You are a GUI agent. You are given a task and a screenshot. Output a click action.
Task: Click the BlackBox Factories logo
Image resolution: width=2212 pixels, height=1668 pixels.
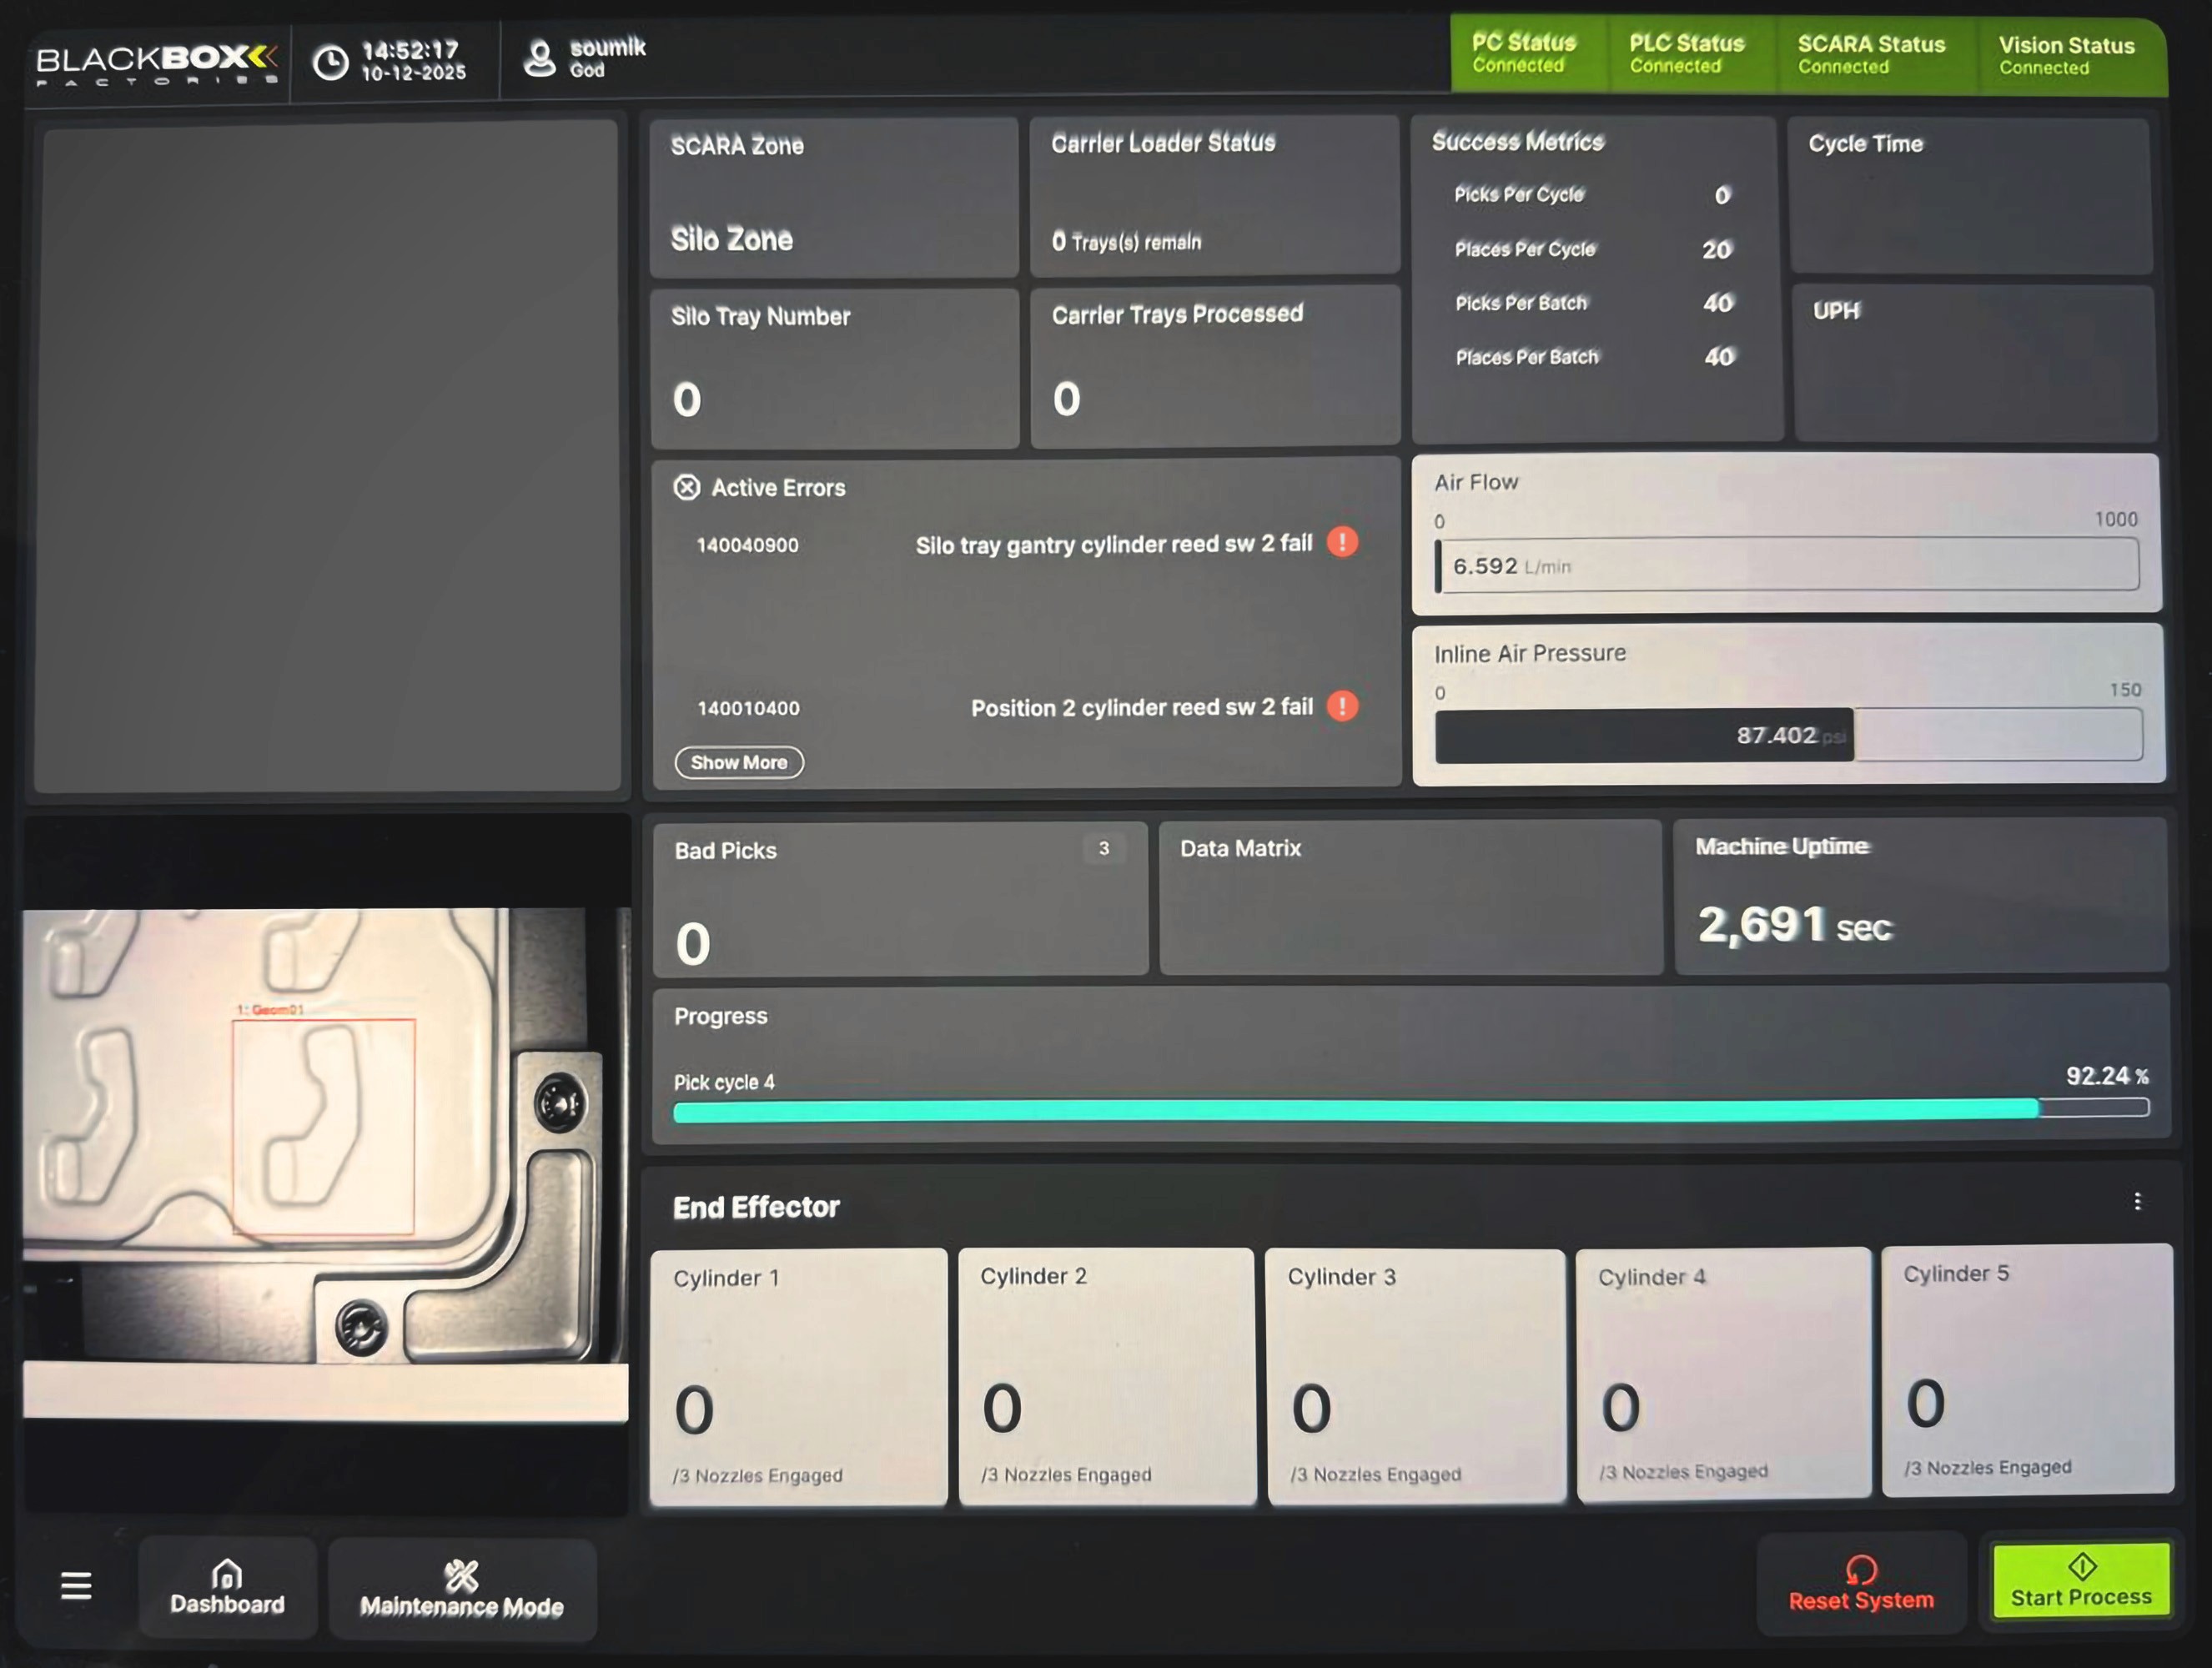156,62
